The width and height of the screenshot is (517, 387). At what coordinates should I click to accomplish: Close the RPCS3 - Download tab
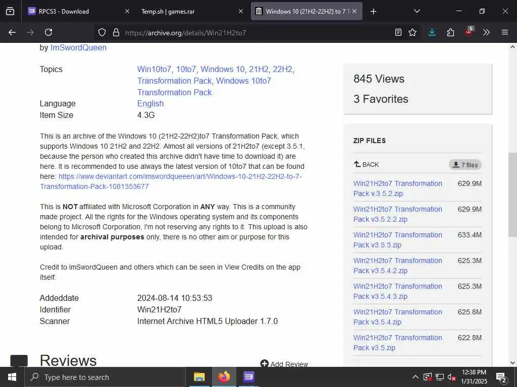127,11
